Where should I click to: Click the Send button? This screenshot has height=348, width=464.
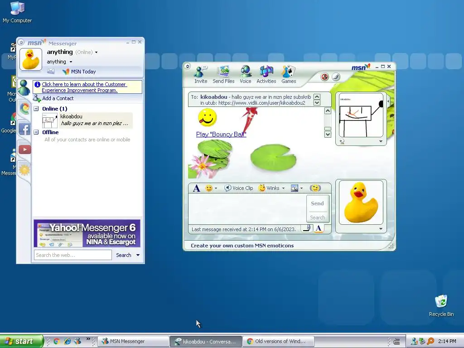(318, 203)
